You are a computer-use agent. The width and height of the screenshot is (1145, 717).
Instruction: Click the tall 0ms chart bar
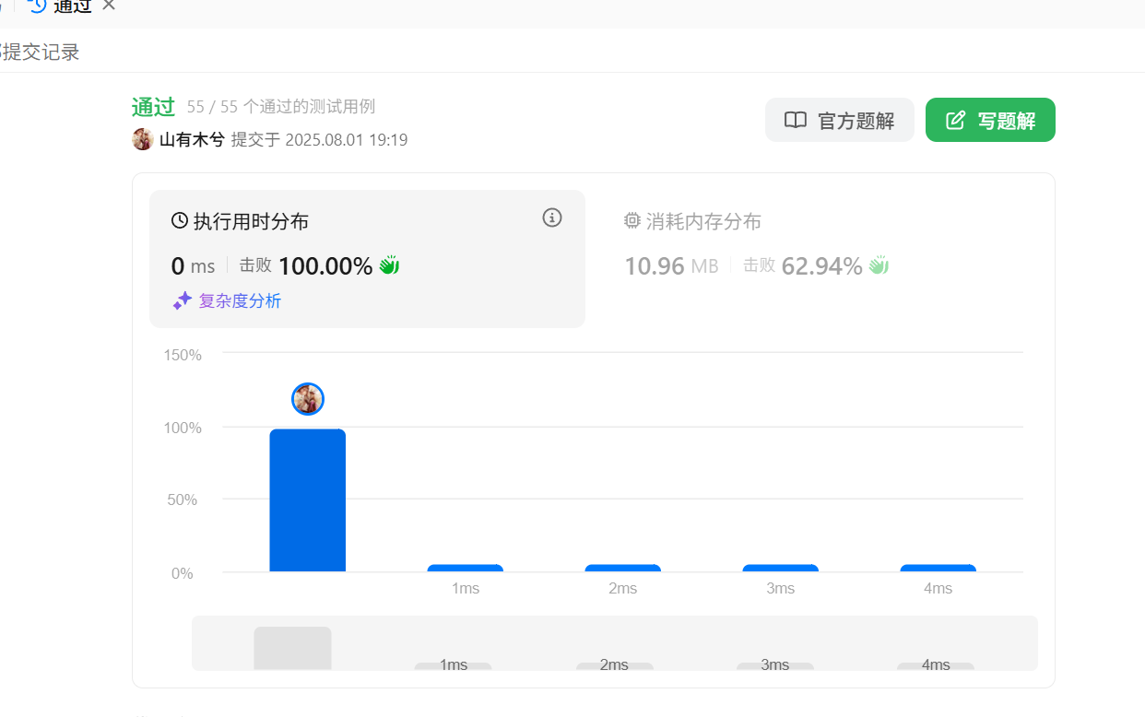pos(308,500)
